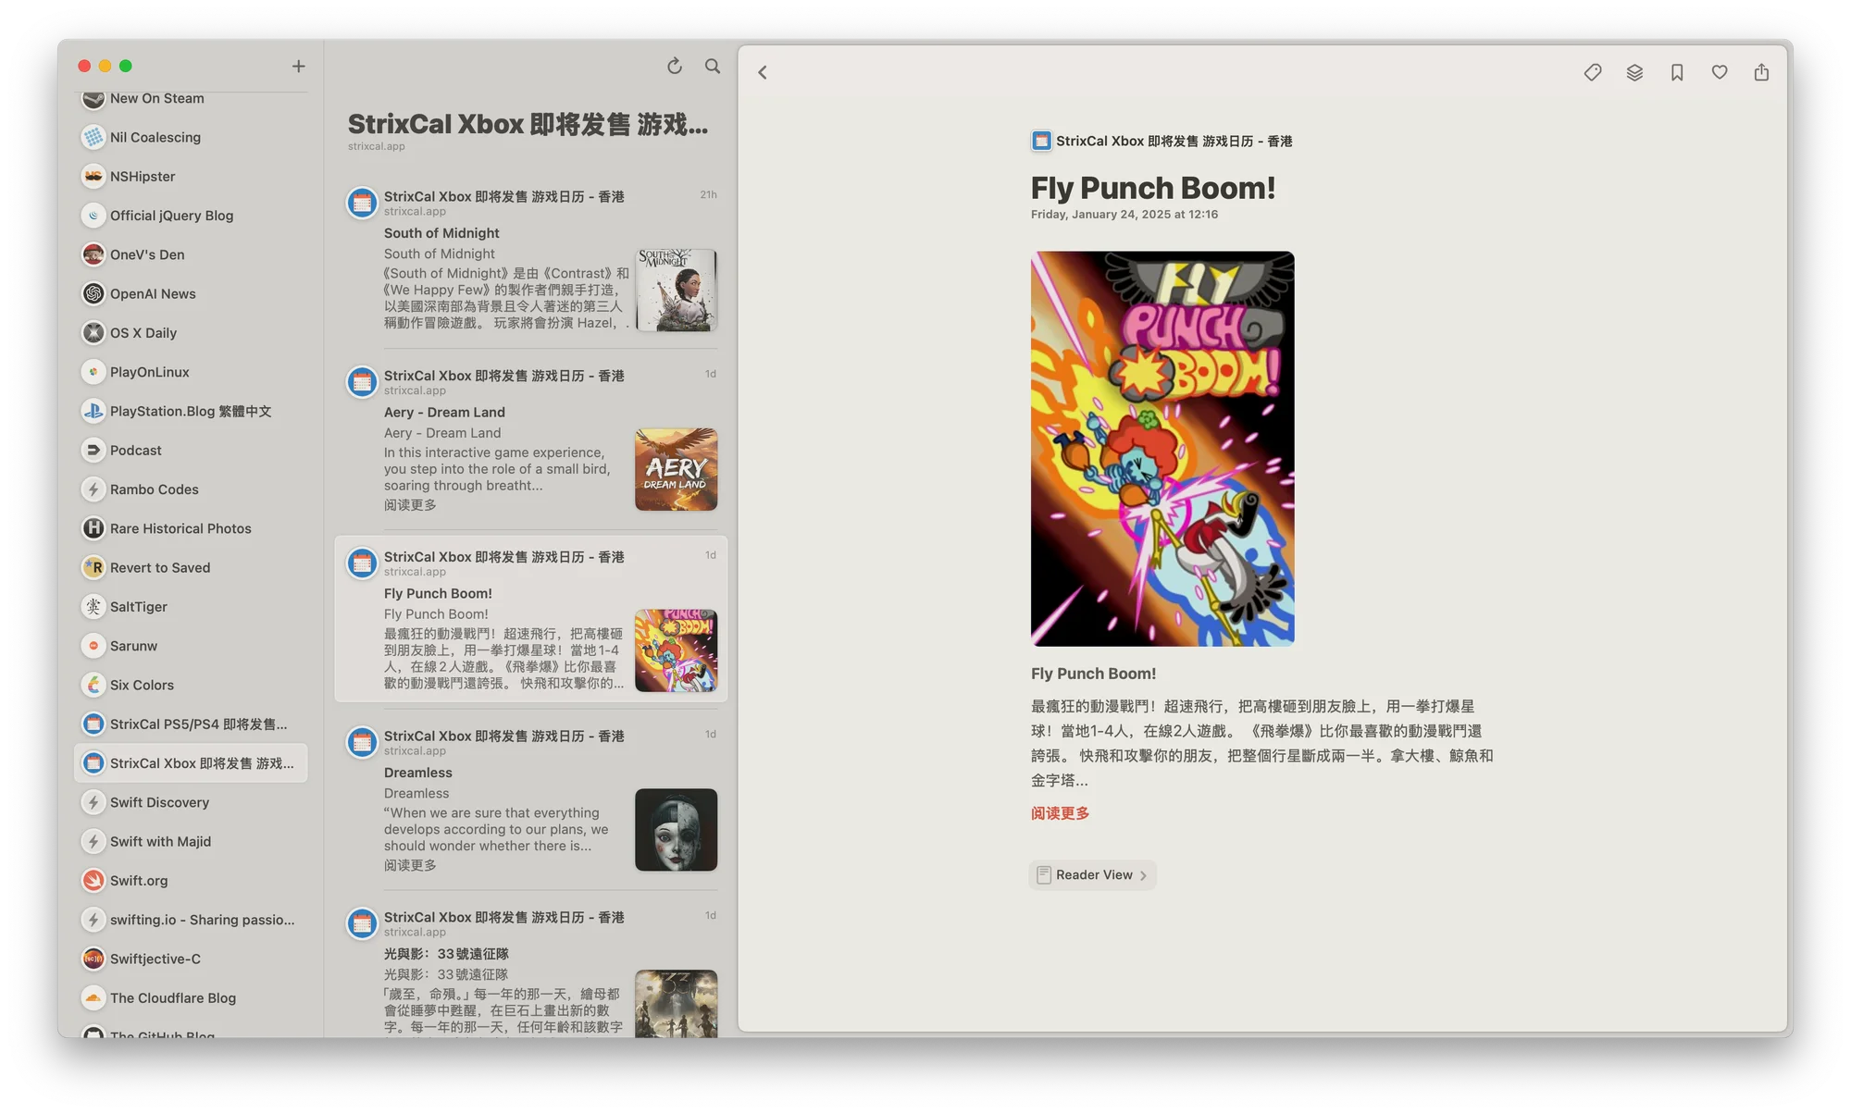This screenshot has width=1851, height=1114.
Task: Click the tag icon in article toolbar
Action: pyautogui.click(x=1592, y=72)
